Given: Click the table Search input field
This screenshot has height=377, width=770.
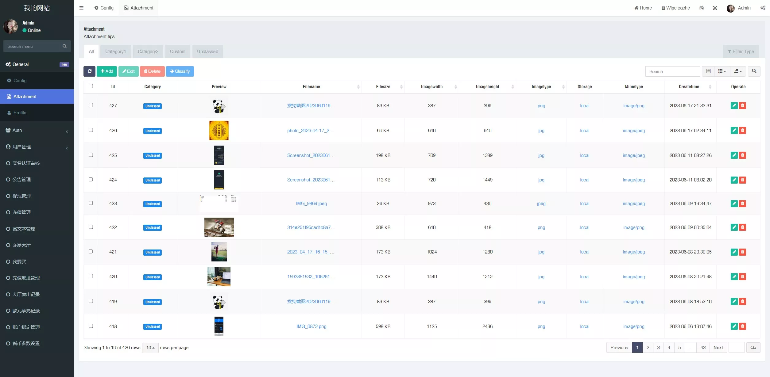Looking at the screenshot, I should coord(672,71).
